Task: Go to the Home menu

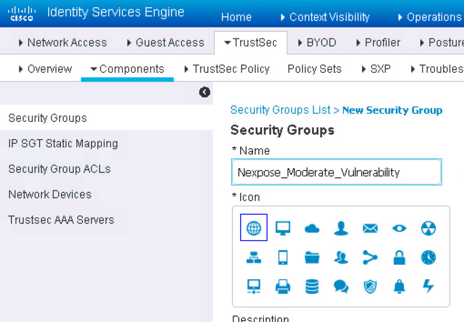Action: (x=236, y=17)
